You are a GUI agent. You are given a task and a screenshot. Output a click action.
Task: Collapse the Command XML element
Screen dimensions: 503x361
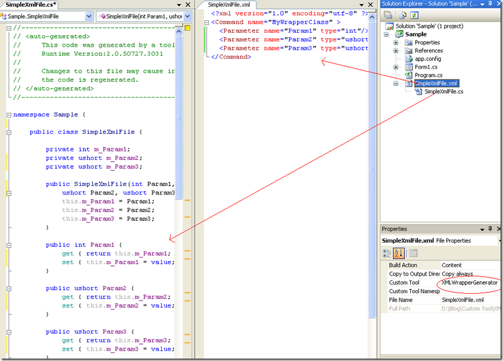point(207,22)
